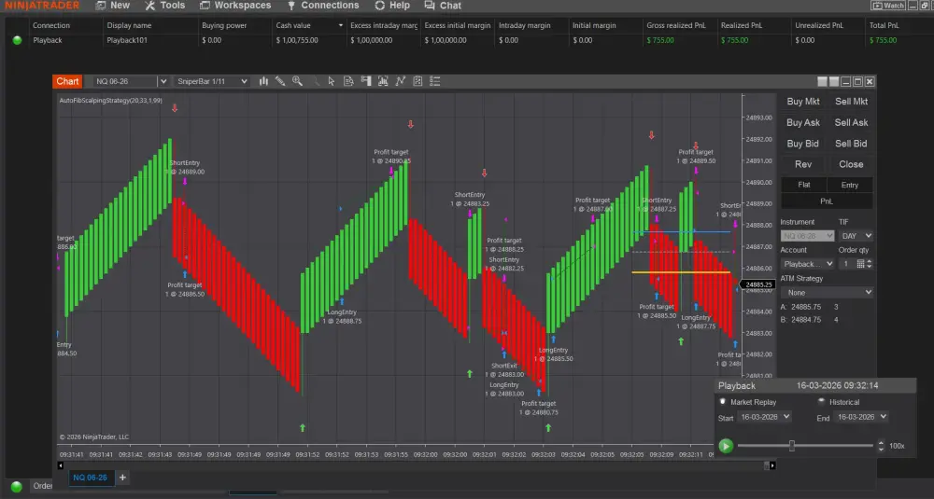Click the playback speed slider handle
Screen dimensions: 934x499
click(x=792, y=446)
